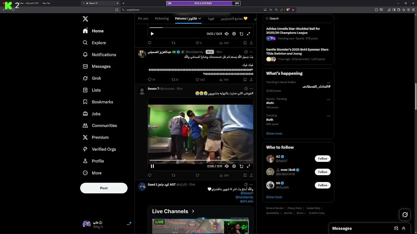Viewport: 417px width, 234px height.
Task: Open more options on the AzizSamily post
Action: [x=251, y=52]
